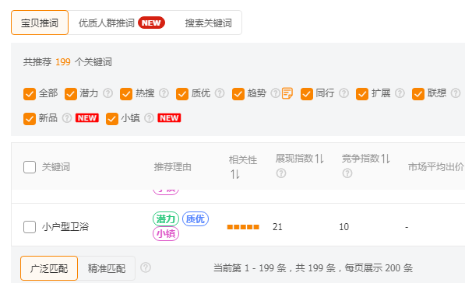Screen dimensions: 465x283
Task: Open help icon beside 精准匹配 button
Action: point(146,267)
